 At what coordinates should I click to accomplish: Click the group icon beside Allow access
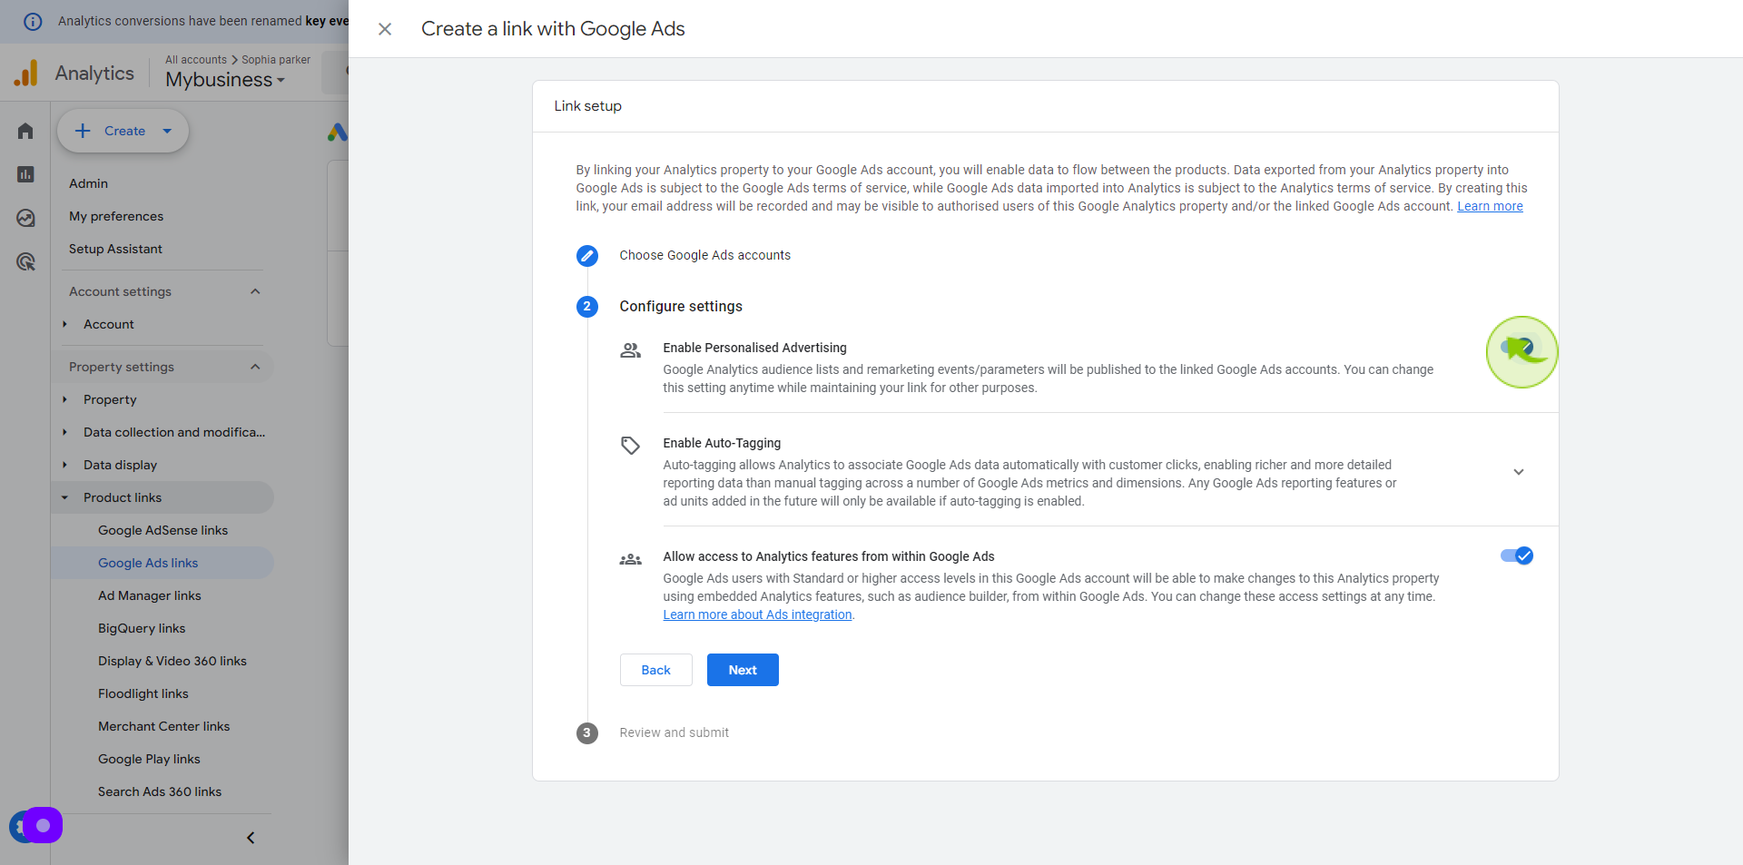pos(630,559)
